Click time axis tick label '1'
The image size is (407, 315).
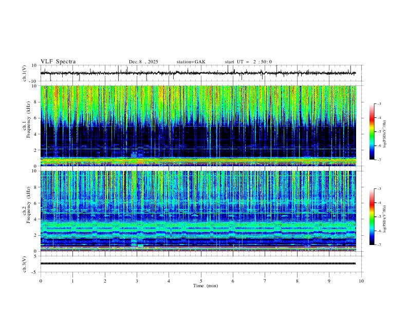coord(72,281)
